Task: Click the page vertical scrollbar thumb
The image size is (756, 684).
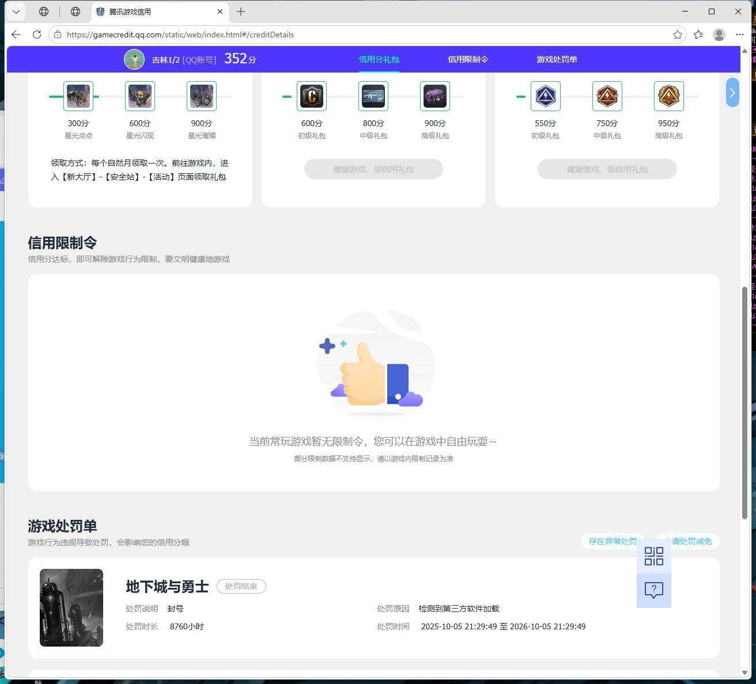Action: coord(744,403)
